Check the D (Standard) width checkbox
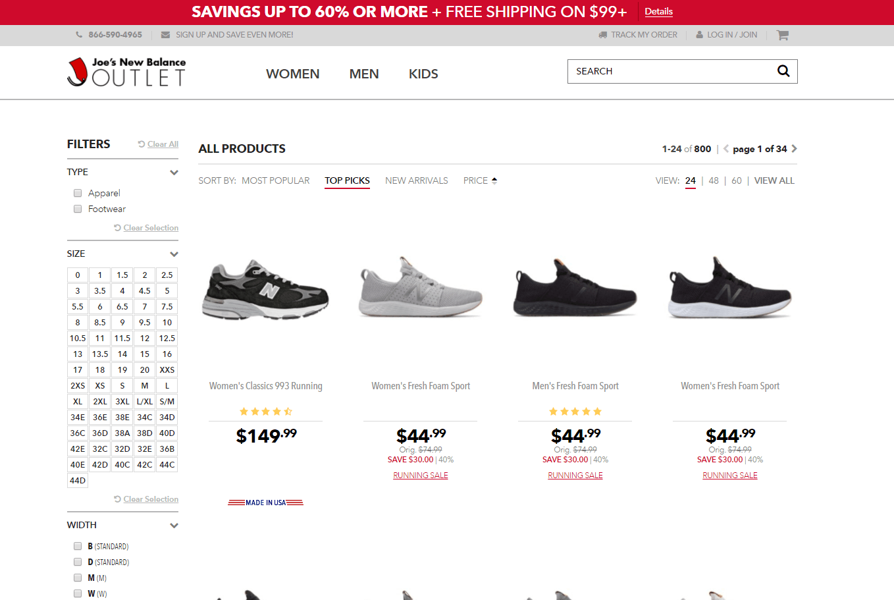Screen dimensions: 894x600 click(x=78, y=562)
